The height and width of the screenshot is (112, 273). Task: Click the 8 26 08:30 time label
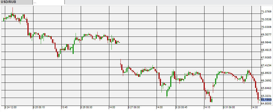(87, 107)
